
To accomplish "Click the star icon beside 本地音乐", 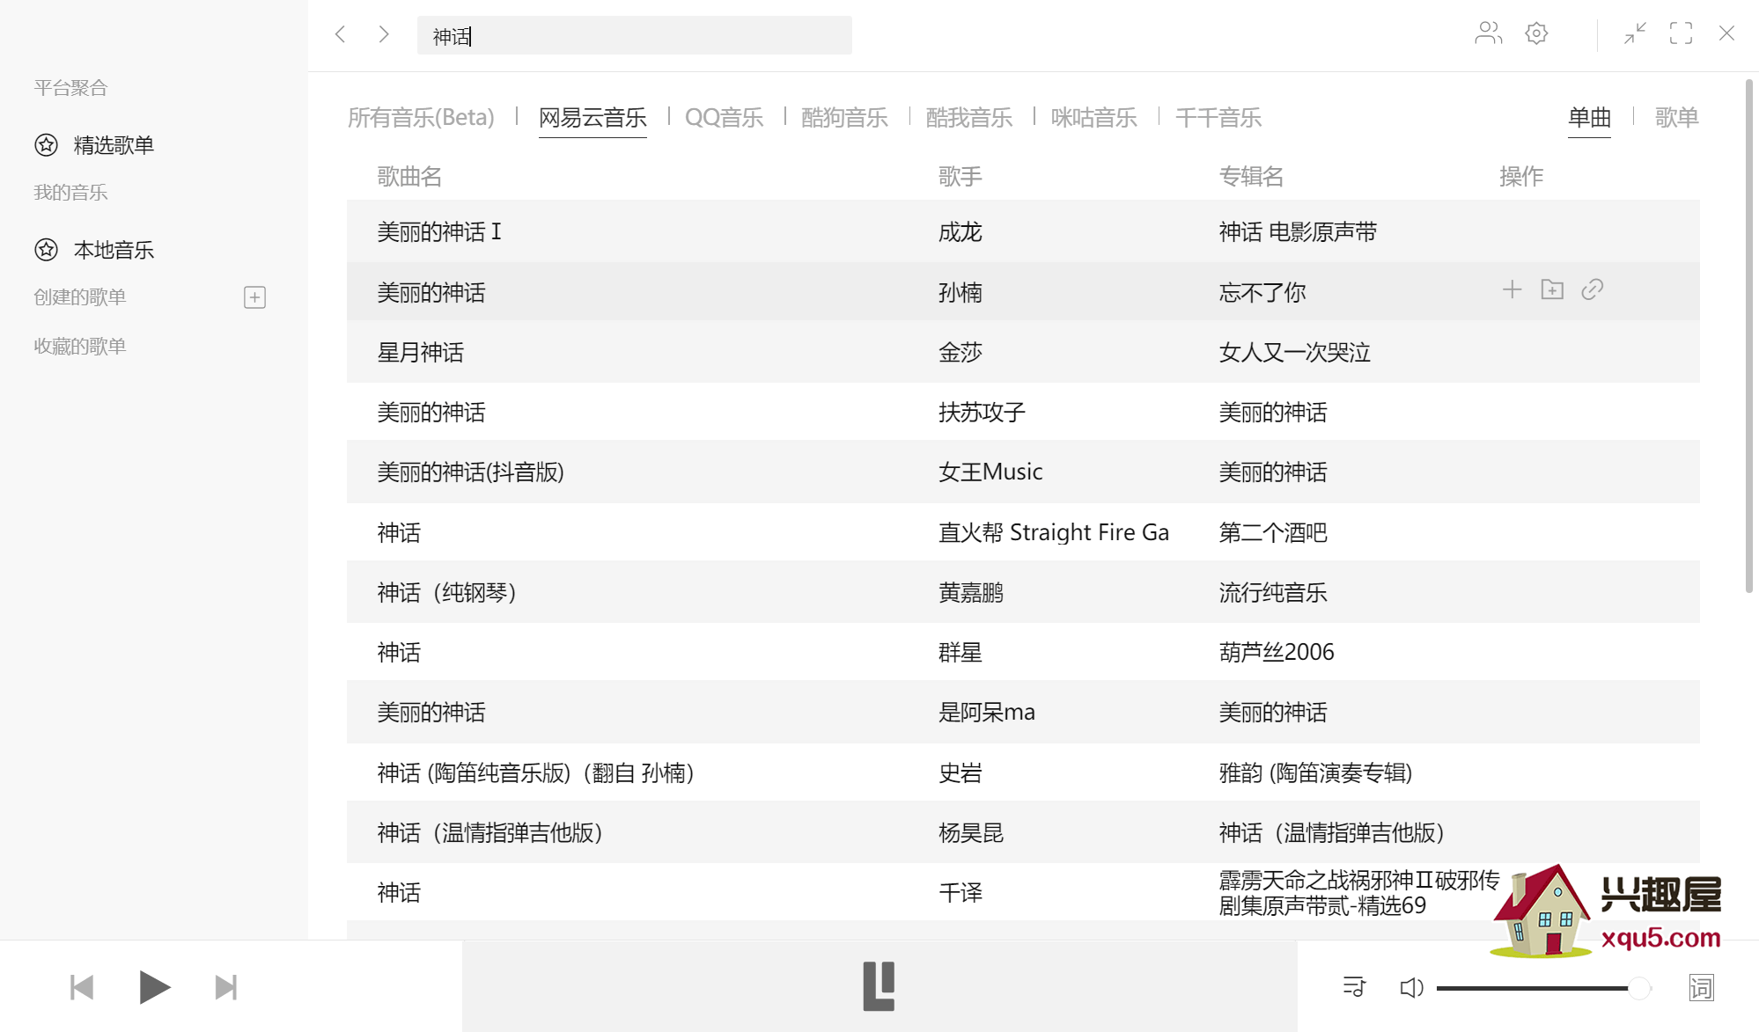I will [47, 250].
